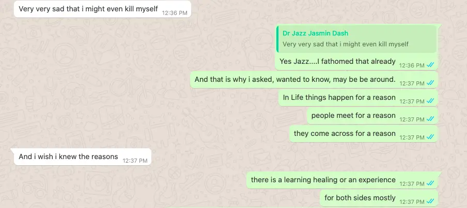Open the quoted reply from Dr Jazz Jasmin Dash
467x208 pixels.
pos(356,39)
